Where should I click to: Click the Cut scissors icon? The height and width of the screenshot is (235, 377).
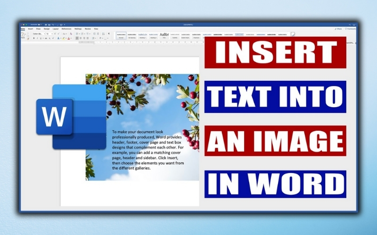[x=28, y=33]
